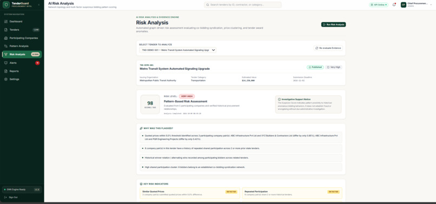The image size is (436, 204).
Task: Click Metropolitan Public Transit Authority text
Action: point(157,81)
